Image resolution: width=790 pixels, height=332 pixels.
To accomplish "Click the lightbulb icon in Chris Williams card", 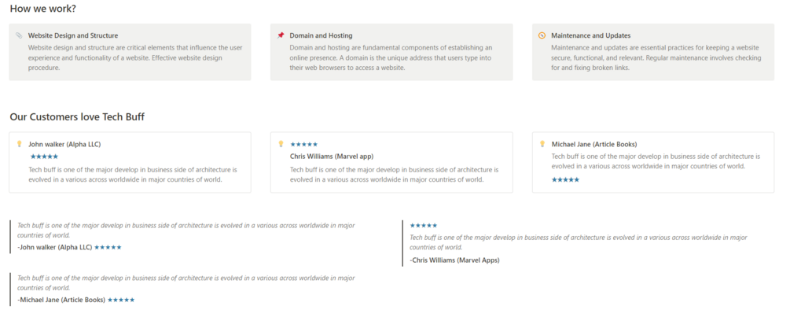I will [281, 144].
